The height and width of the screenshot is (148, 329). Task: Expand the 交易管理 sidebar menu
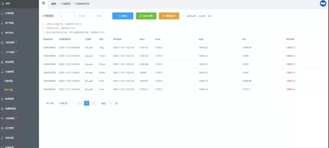click(19, 13)
